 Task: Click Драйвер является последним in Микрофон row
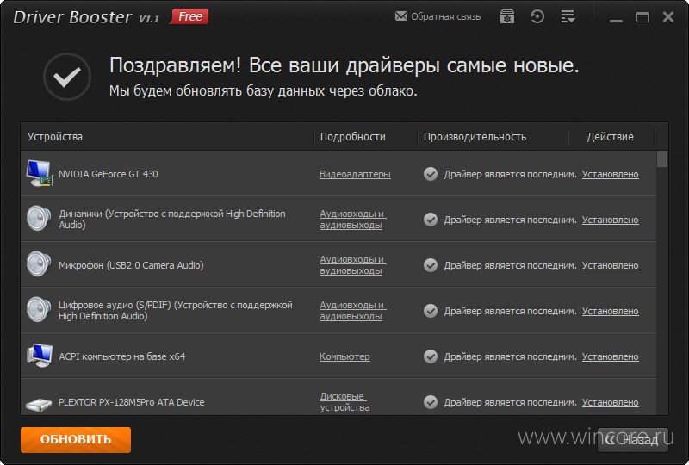coord(510,265)
